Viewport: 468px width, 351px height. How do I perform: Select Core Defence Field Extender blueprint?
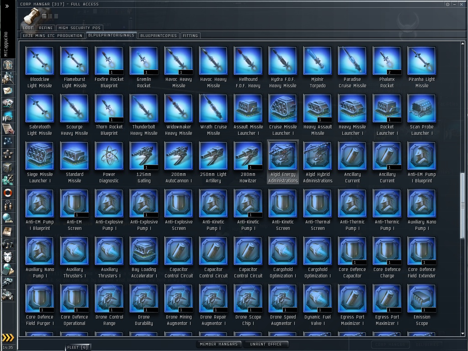point(422,258)
